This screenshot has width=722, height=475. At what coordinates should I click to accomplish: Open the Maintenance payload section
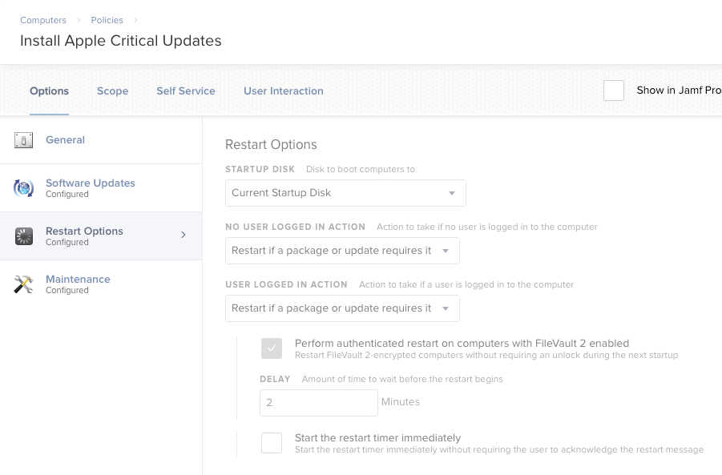[x=101, y=284]
